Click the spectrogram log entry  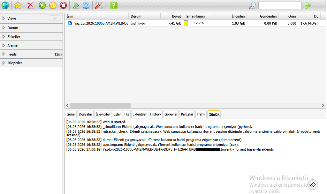click(152, 145)
